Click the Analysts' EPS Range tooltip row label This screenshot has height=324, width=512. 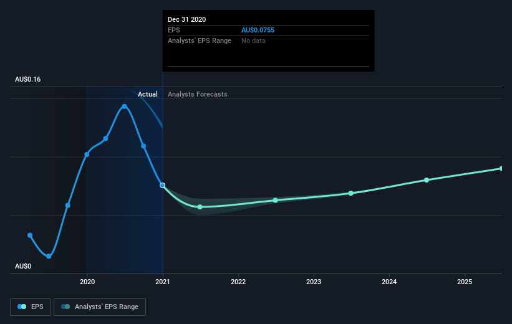click(x=200, y=40)
